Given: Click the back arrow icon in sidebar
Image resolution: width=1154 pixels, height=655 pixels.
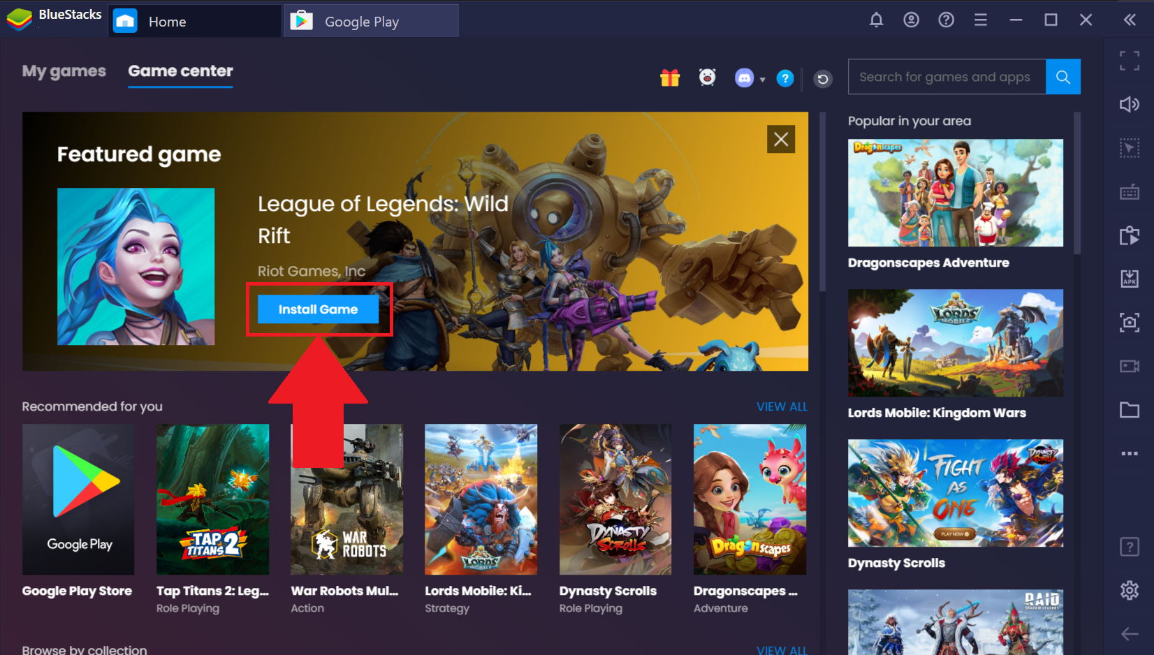Looking at the screenshot, I should click(x=1130, y=634).
